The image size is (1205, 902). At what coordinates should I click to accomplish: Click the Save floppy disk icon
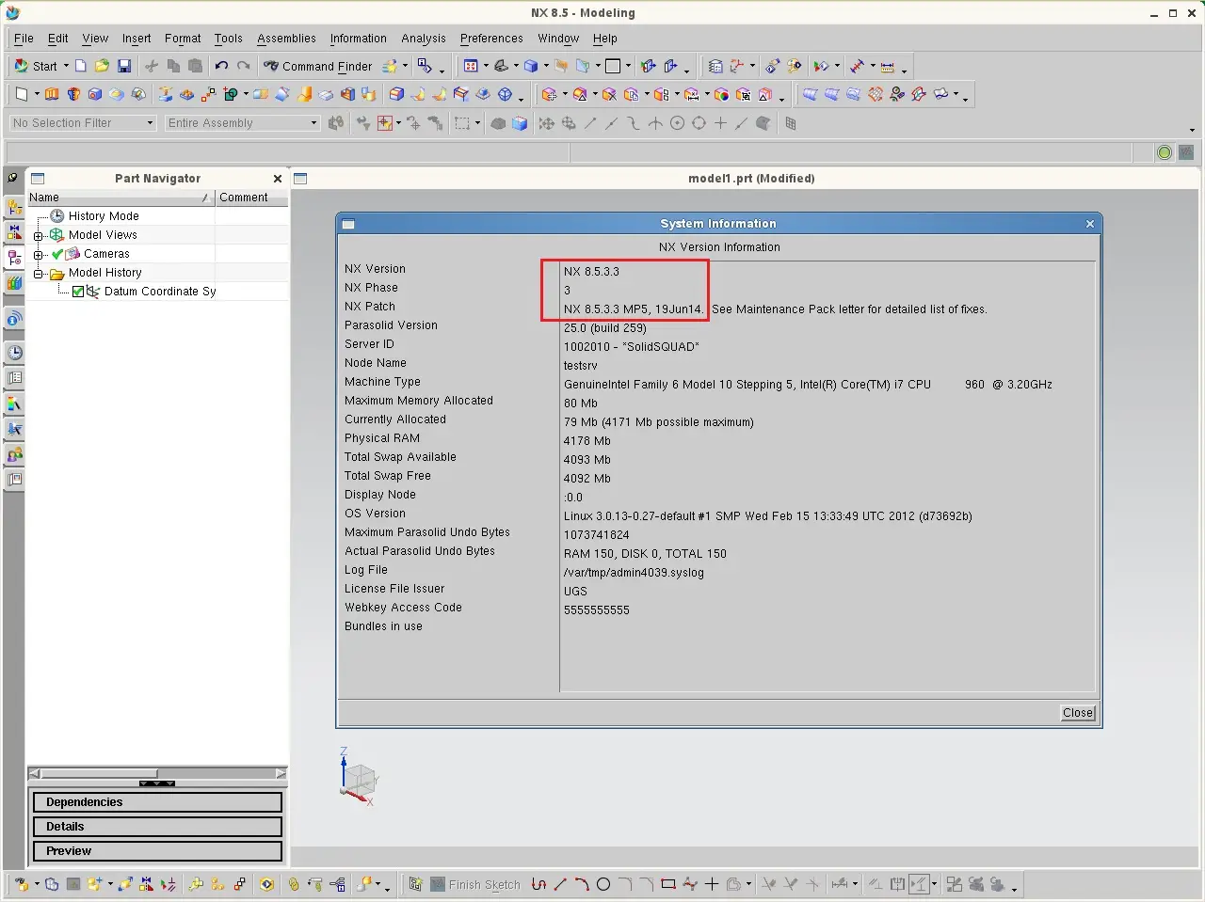(123, 66)
